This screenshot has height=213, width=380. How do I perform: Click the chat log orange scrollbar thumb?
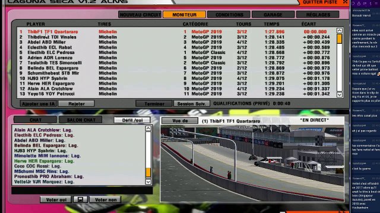pos(148,172)
